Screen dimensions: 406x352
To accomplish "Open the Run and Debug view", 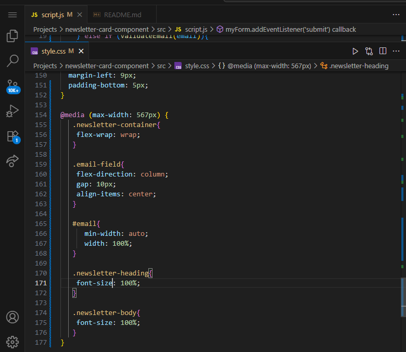I will [x=12, y=111].
